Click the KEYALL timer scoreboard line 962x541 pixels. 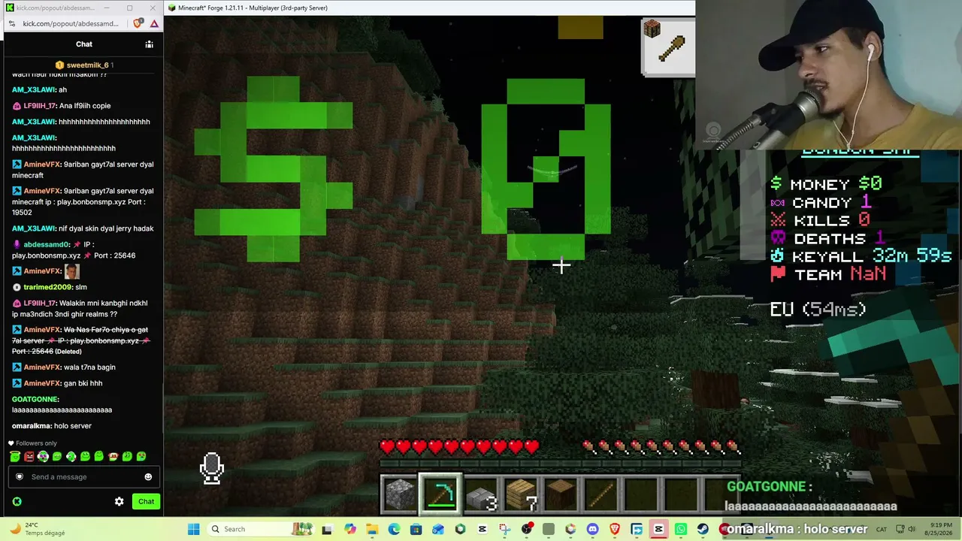click(x=861, y=256)
